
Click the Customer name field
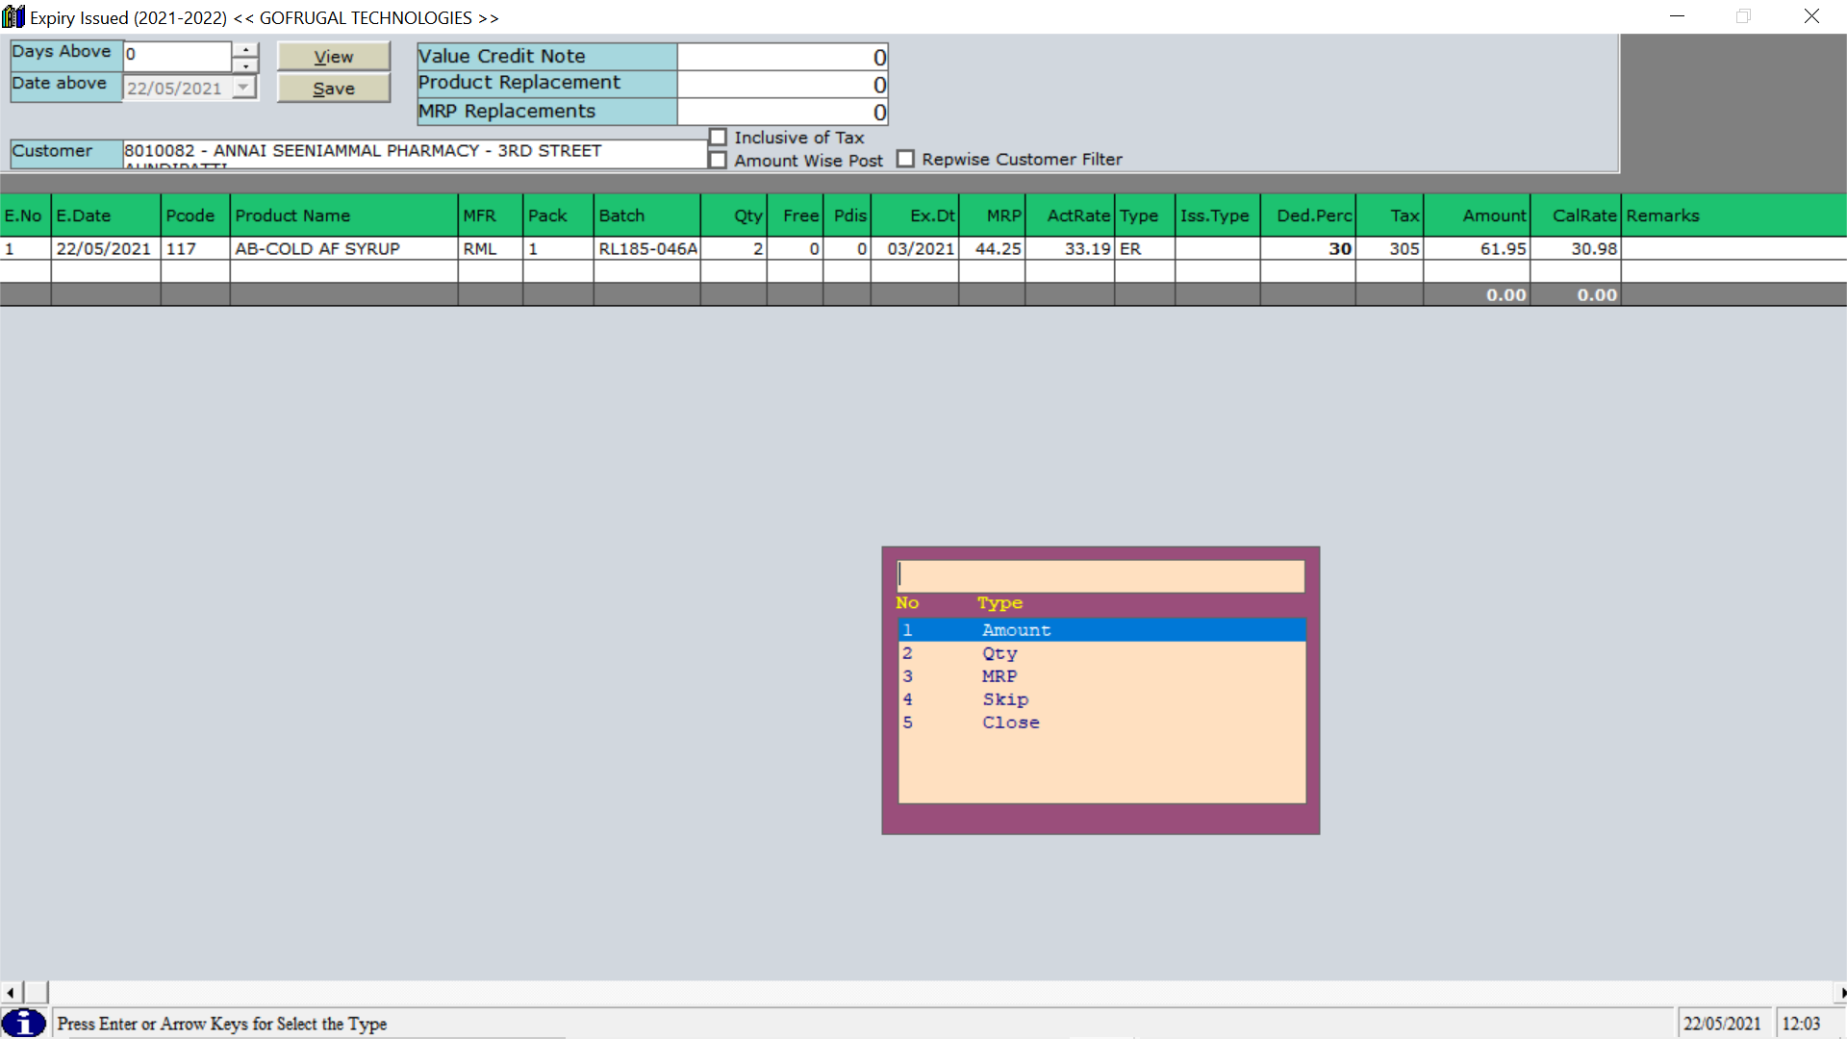(x=414, y=152)
